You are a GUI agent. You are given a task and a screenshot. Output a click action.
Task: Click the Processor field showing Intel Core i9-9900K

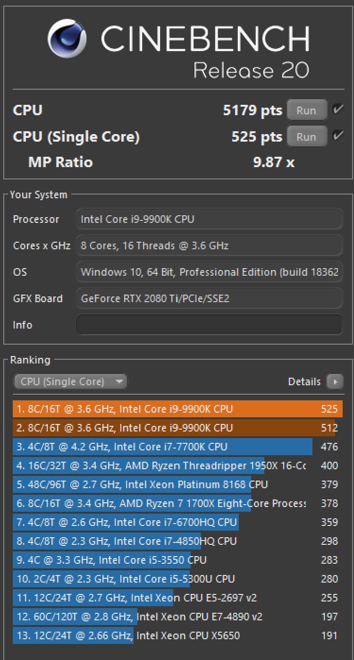209,219
